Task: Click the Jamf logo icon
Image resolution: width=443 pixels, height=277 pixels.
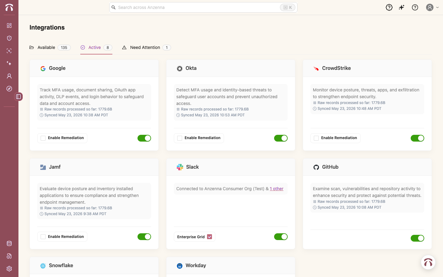Action: (x=43, y=167)
